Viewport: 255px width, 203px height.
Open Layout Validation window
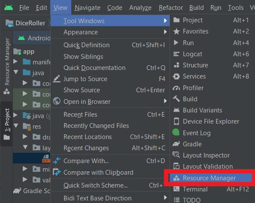point(212,167)
